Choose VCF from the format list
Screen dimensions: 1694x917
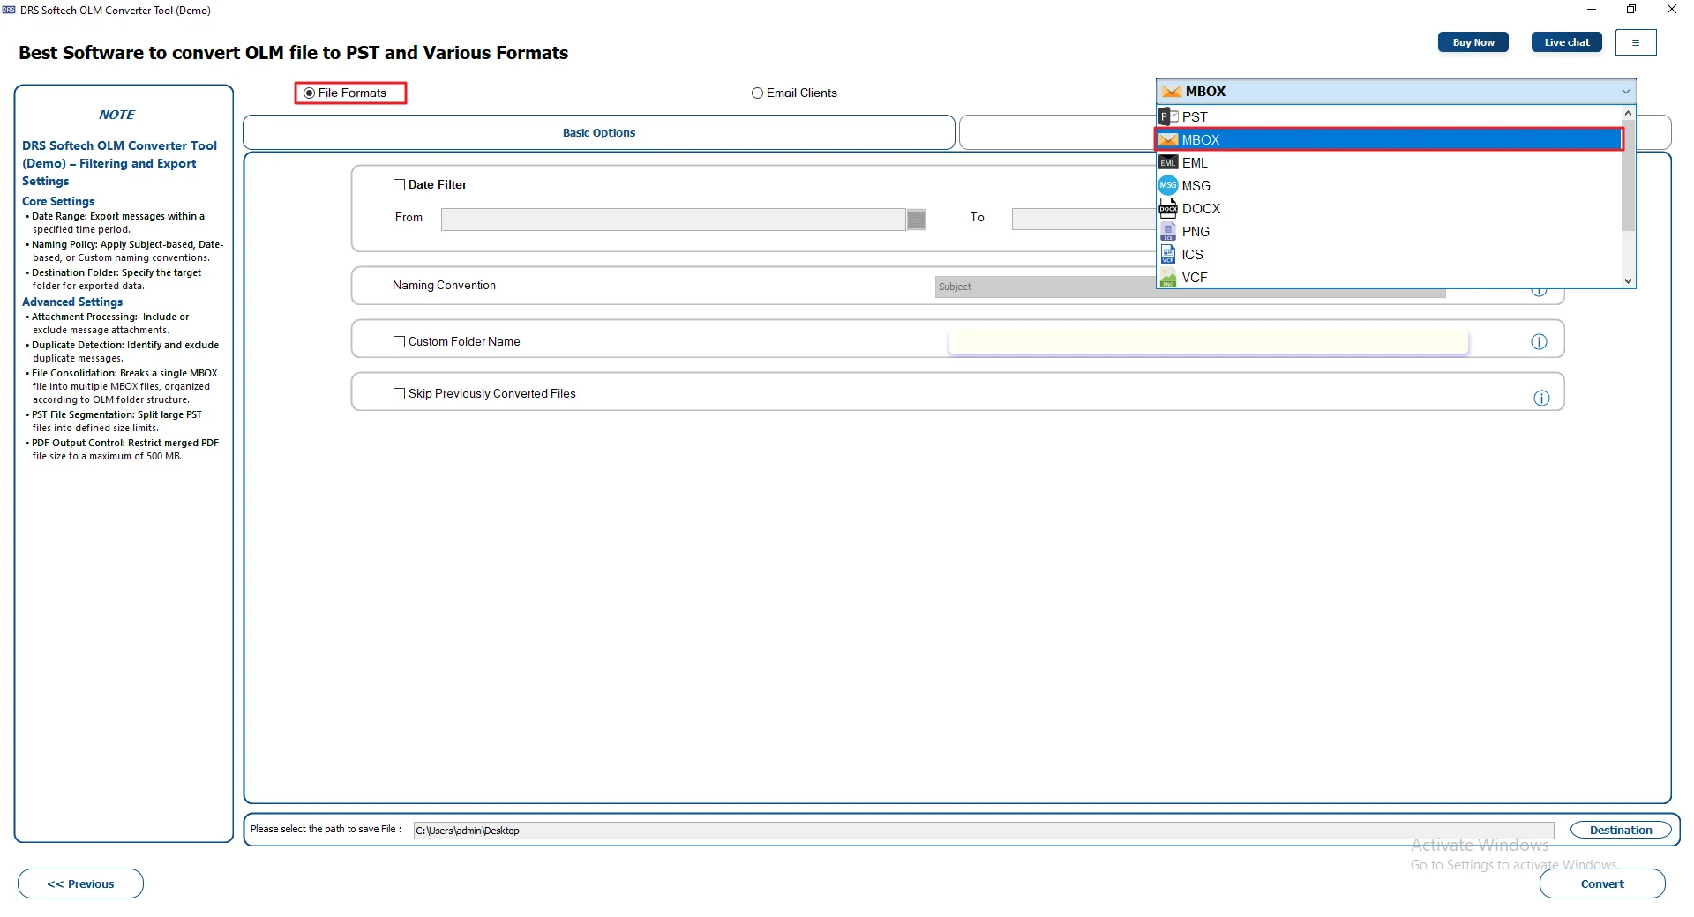1389,277
